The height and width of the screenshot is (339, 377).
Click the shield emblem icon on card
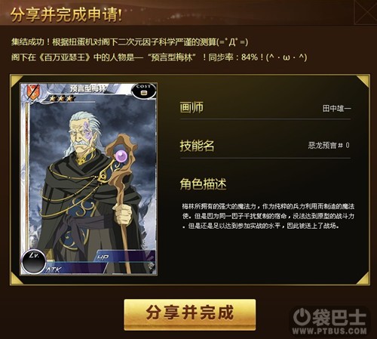click(32, 93)
